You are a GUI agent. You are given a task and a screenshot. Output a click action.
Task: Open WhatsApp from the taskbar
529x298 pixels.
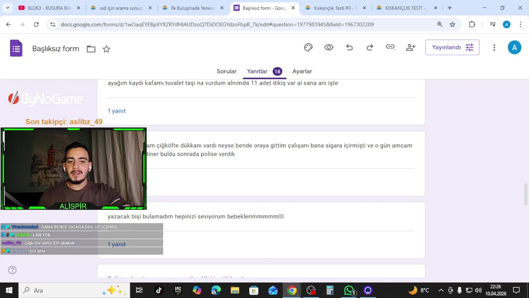tap(349, 290)
